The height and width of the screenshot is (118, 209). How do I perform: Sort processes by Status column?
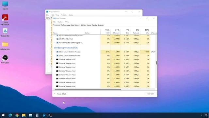coord(92,31)
